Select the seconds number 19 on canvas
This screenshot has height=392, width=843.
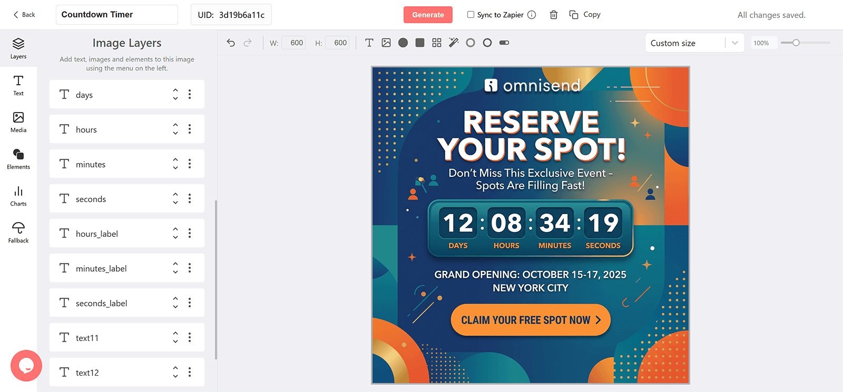click(x=603, y=223)
